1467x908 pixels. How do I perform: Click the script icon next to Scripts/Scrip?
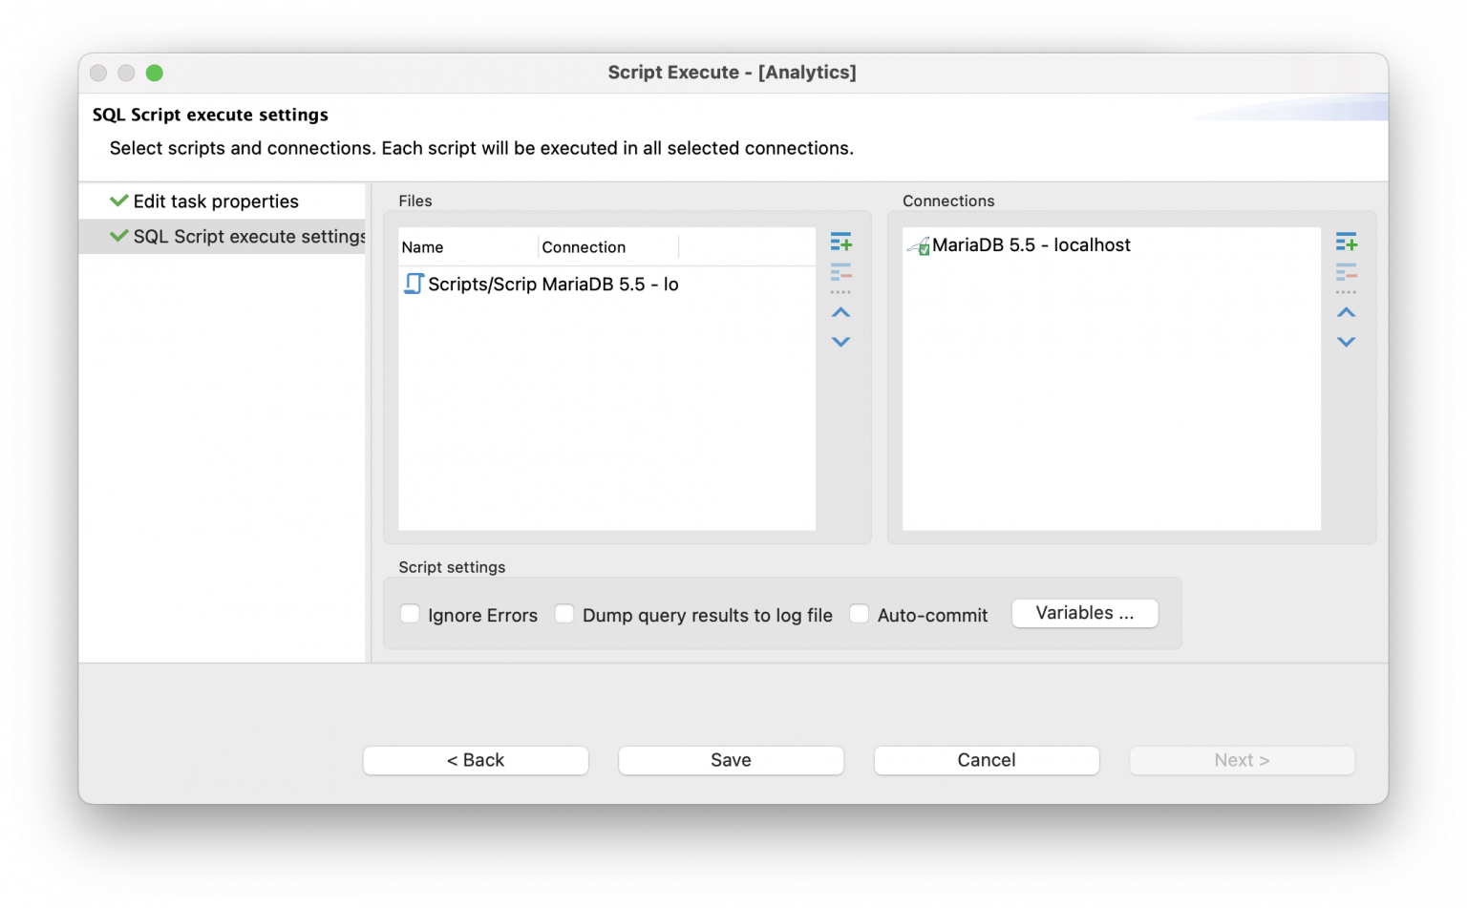(413, 284)
